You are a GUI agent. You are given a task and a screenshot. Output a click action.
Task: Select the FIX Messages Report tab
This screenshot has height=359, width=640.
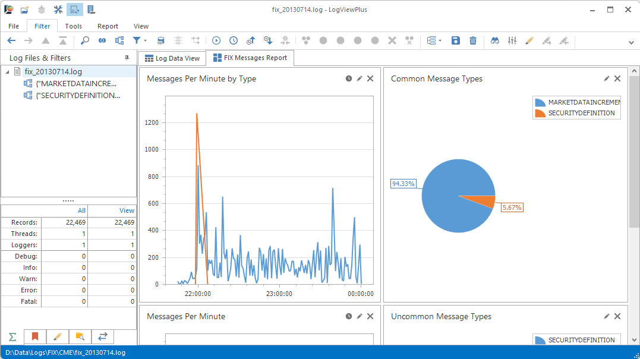coord(250,58)
